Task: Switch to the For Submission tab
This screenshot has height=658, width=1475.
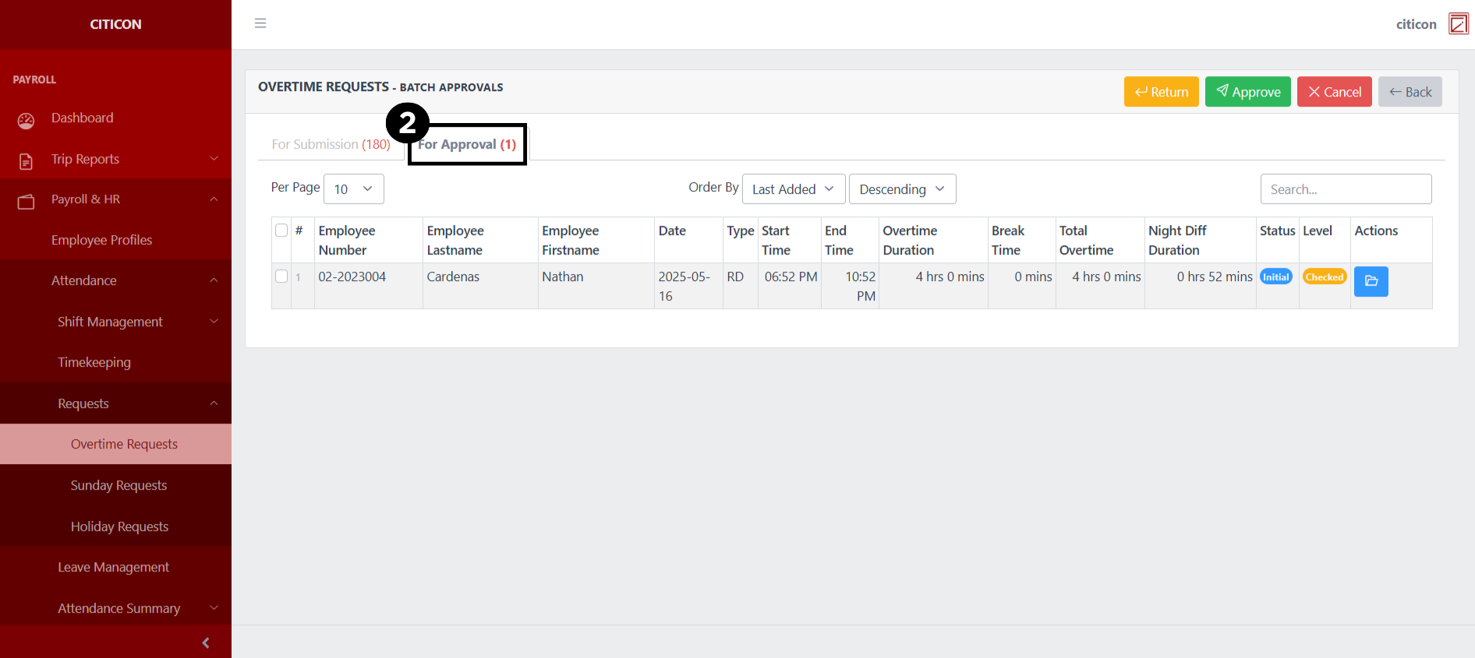Action: (331, 145)
